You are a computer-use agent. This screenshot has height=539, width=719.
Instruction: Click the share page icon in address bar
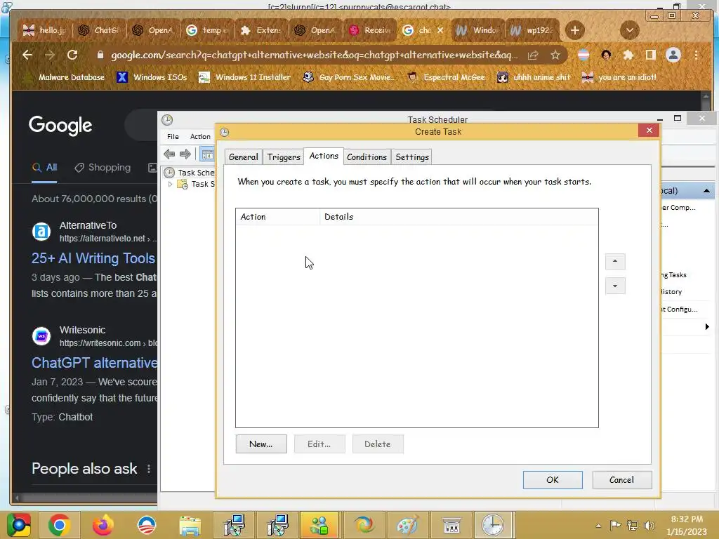(533, 55)
